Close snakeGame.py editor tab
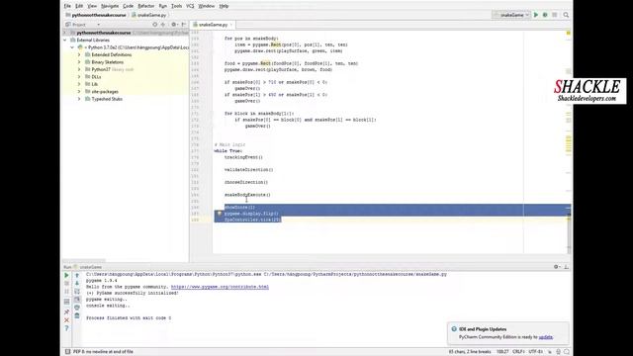Viewport: 633px width, 356px height. click(x=231, y=25)
